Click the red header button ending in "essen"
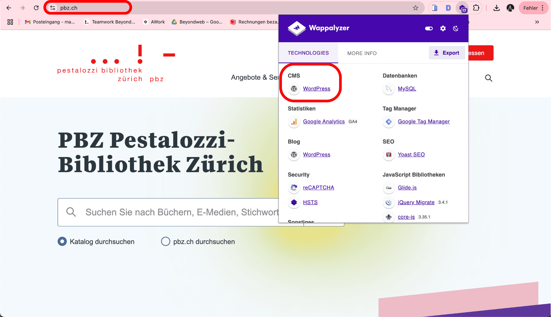 [481, 53]
